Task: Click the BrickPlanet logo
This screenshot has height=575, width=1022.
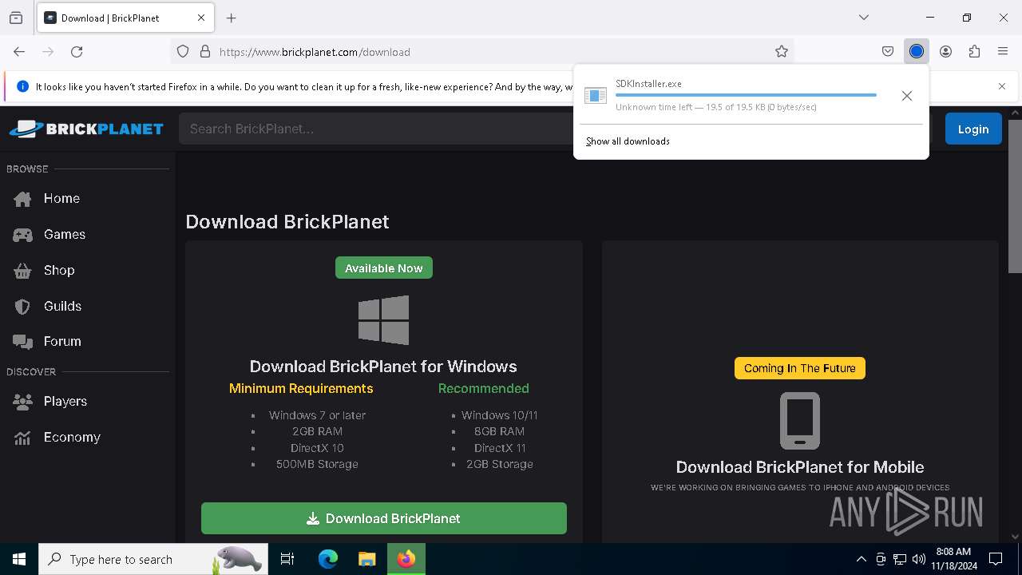Action: [86, 129]
